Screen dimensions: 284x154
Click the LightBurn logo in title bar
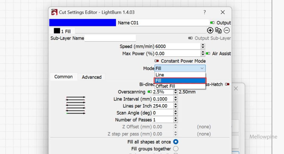coord(54,12)
